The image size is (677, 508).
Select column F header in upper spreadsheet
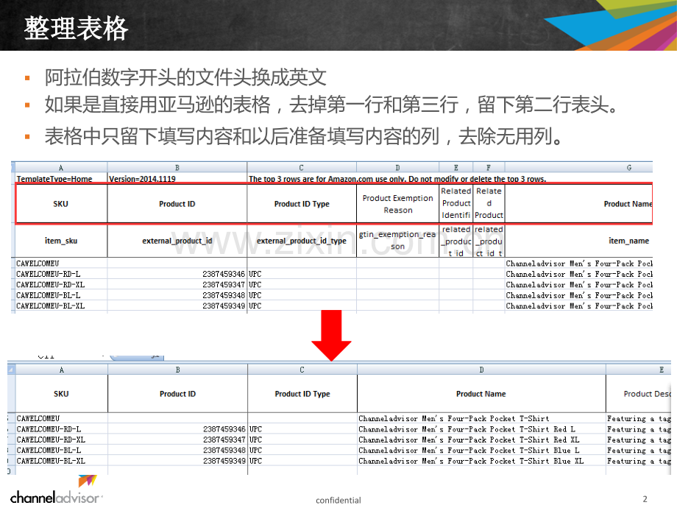[489, 168]
